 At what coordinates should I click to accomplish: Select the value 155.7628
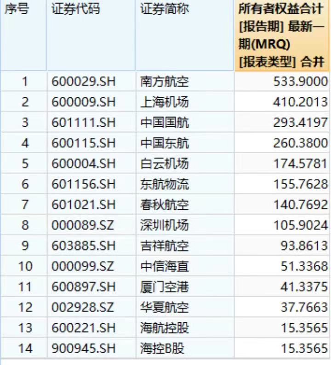click(x=301, y=184)
